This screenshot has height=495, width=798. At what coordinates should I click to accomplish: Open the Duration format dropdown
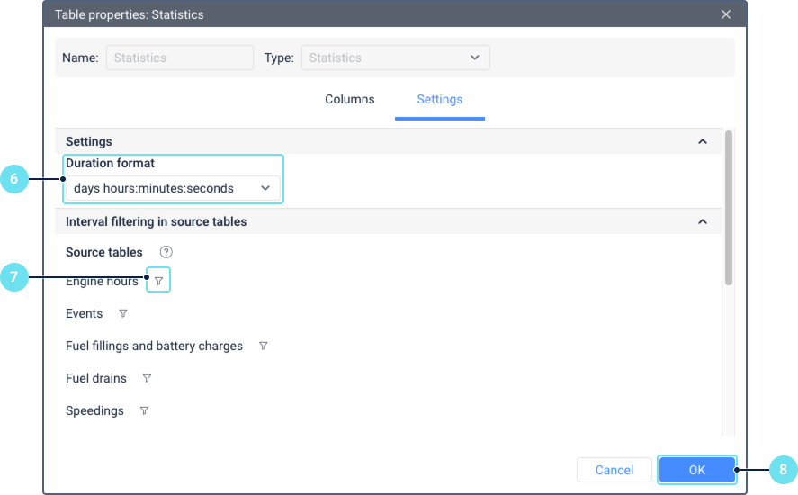[173, 188]
